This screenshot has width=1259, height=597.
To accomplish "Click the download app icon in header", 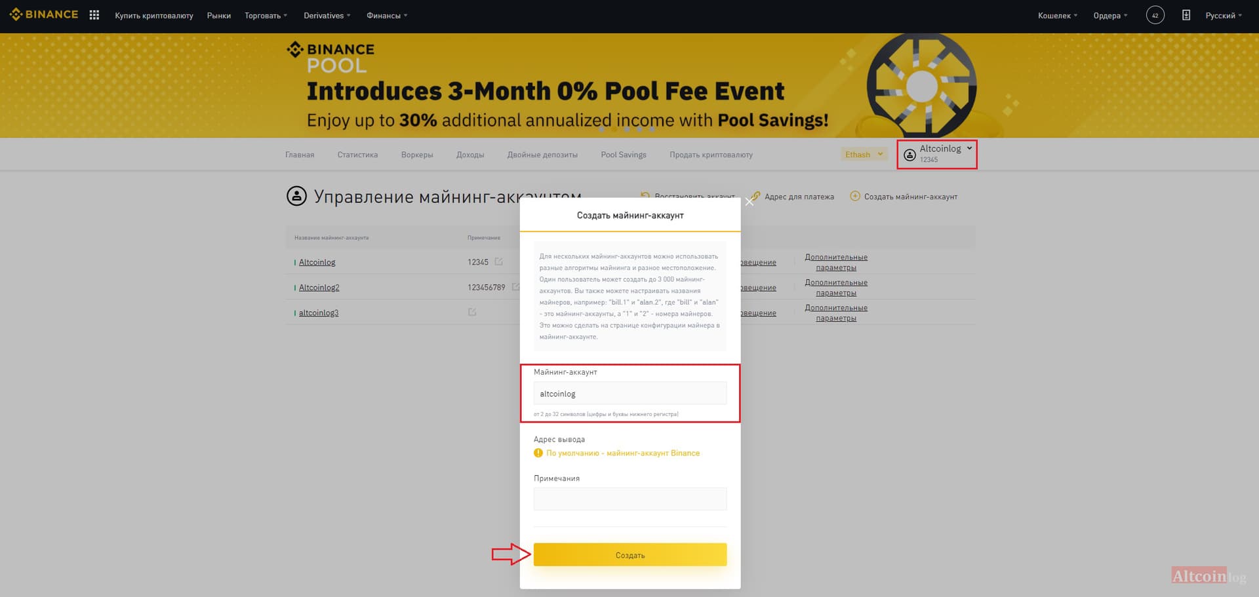I will (x=1186, y=15).
